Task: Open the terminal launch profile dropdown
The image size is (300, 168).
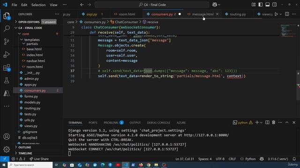Action: (261, 123)
